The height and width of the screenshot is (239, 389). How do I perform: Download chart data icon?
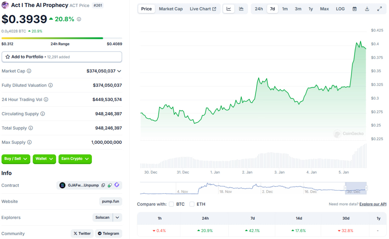[367, 9]
